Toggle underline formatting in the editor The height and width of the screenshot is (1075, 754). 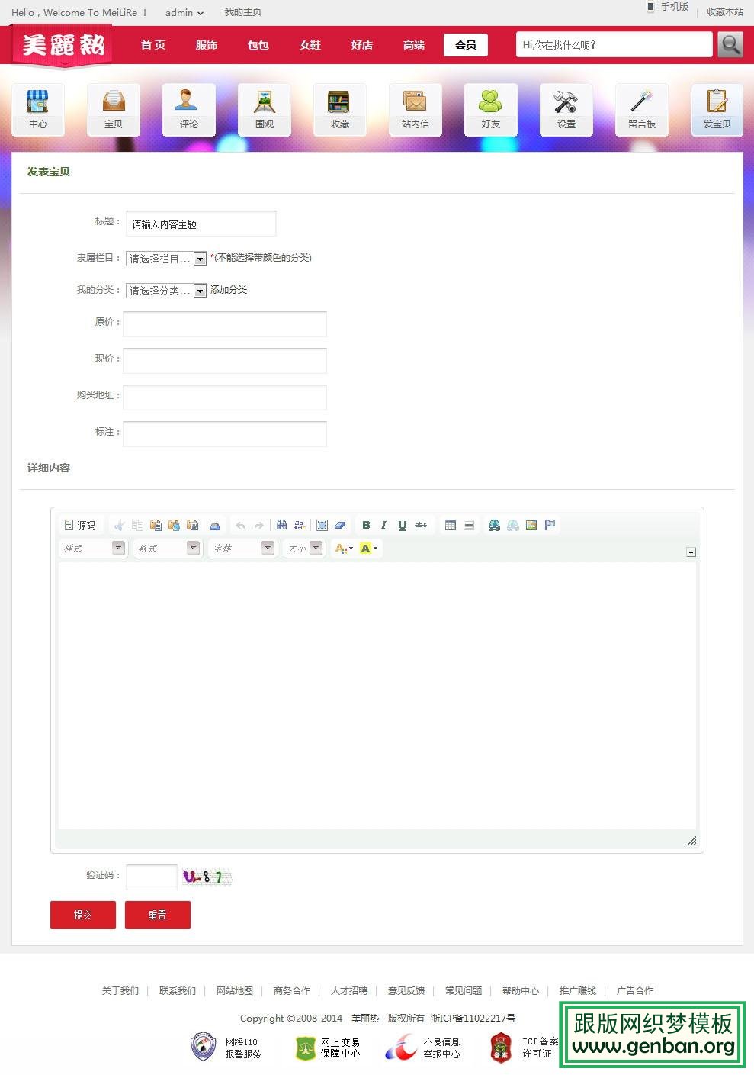(402, 525)
